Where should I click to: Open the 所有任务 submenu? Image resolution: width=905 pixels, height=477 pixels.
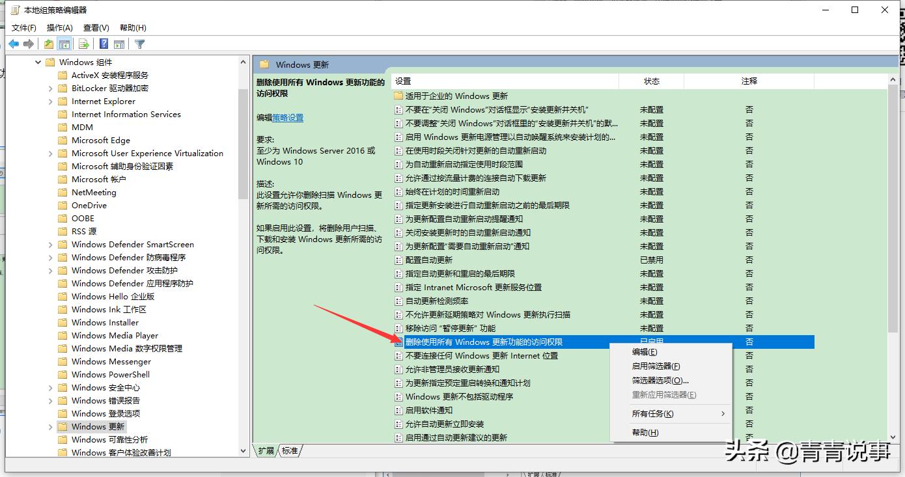[x=654, y=413]
